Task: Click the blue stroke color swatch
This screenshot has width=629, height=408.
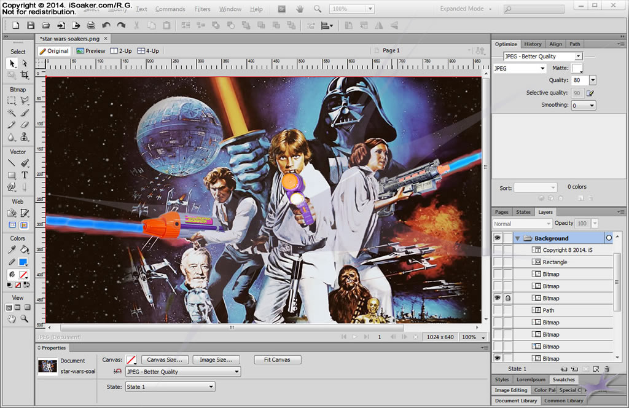Action: pos(23,262)
